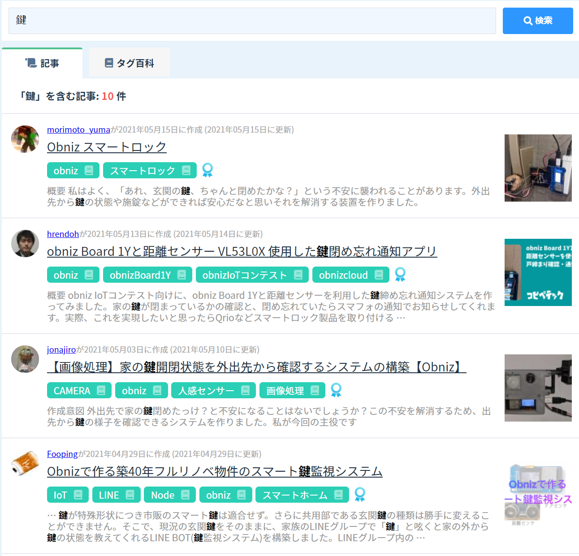This screenshot has height=556, width=579.
Task: Open the コピペテック article thumbnail
Action: pos(538,272)
